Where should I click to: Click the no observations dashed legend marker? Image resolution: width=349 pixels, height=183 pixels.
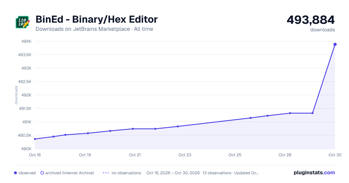106,173
